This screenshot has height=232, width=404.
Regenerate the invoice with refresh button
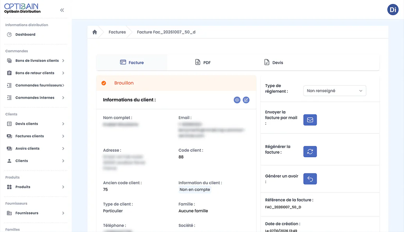click(310, 152)
